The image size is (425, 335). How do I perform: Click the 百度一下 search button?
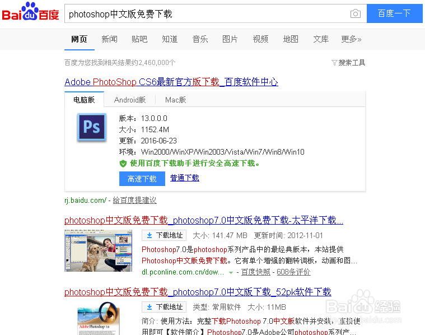pyautogui.click(x=394, y=13)
